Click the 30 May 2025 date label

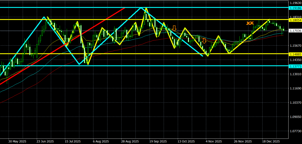[17, 141]
